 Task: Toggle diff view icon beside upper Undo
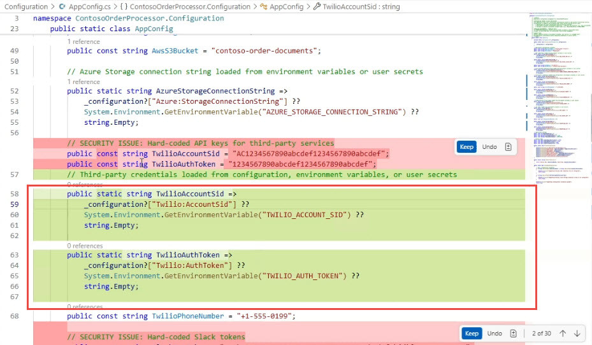pyautogui.click(x=508, y=147)
